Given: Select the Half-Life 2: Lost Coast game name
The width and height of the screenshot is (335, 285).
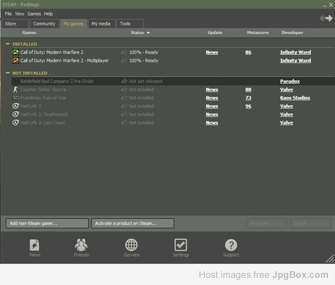Looking at the screenshot, I should (x=42, y=122).
